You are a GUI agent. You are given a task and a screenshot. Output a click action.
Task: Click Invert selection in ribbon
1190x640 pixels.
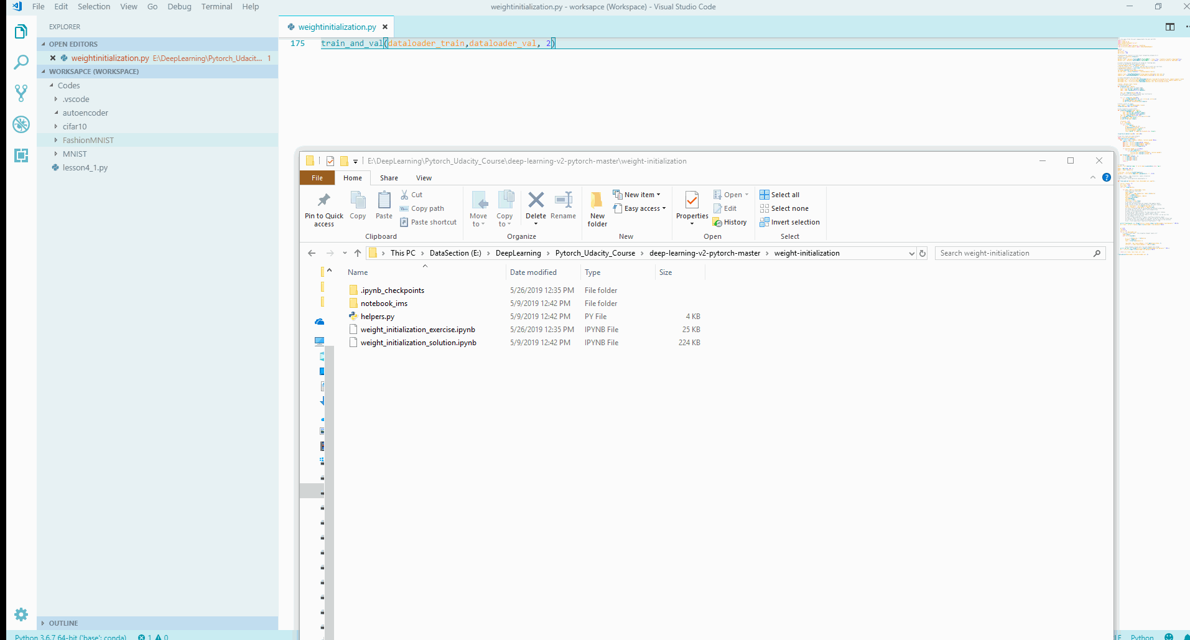789,222
